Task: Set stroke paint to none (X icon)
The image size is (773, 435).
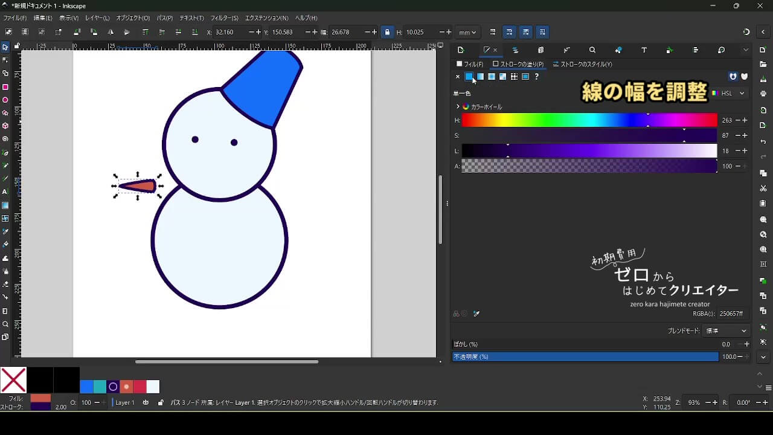Action: pyautogui.click(x=457, y=77)
